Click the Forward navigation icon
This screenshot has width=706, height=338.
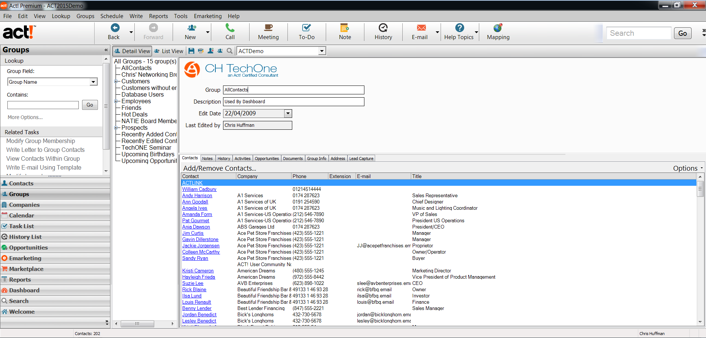153,28
